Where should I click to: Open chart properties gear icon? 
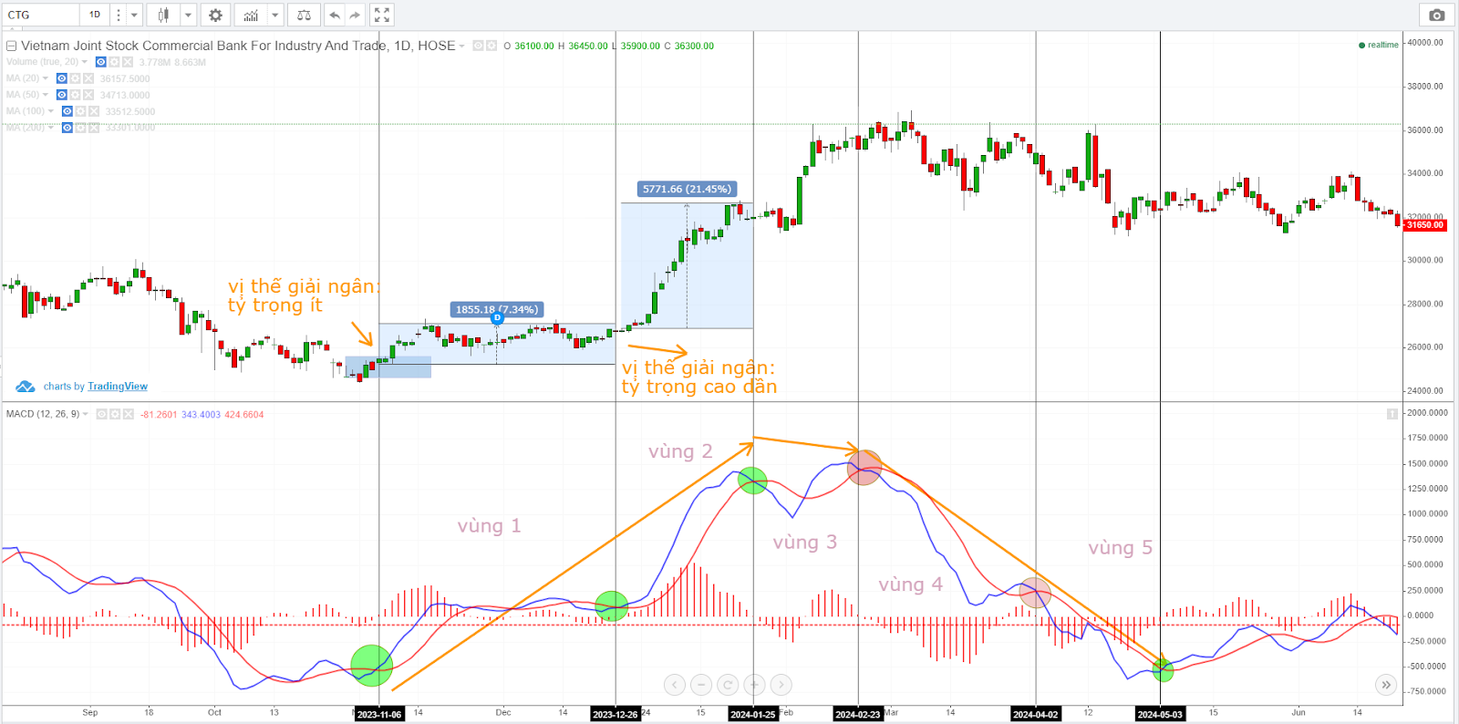click(215, 15)
